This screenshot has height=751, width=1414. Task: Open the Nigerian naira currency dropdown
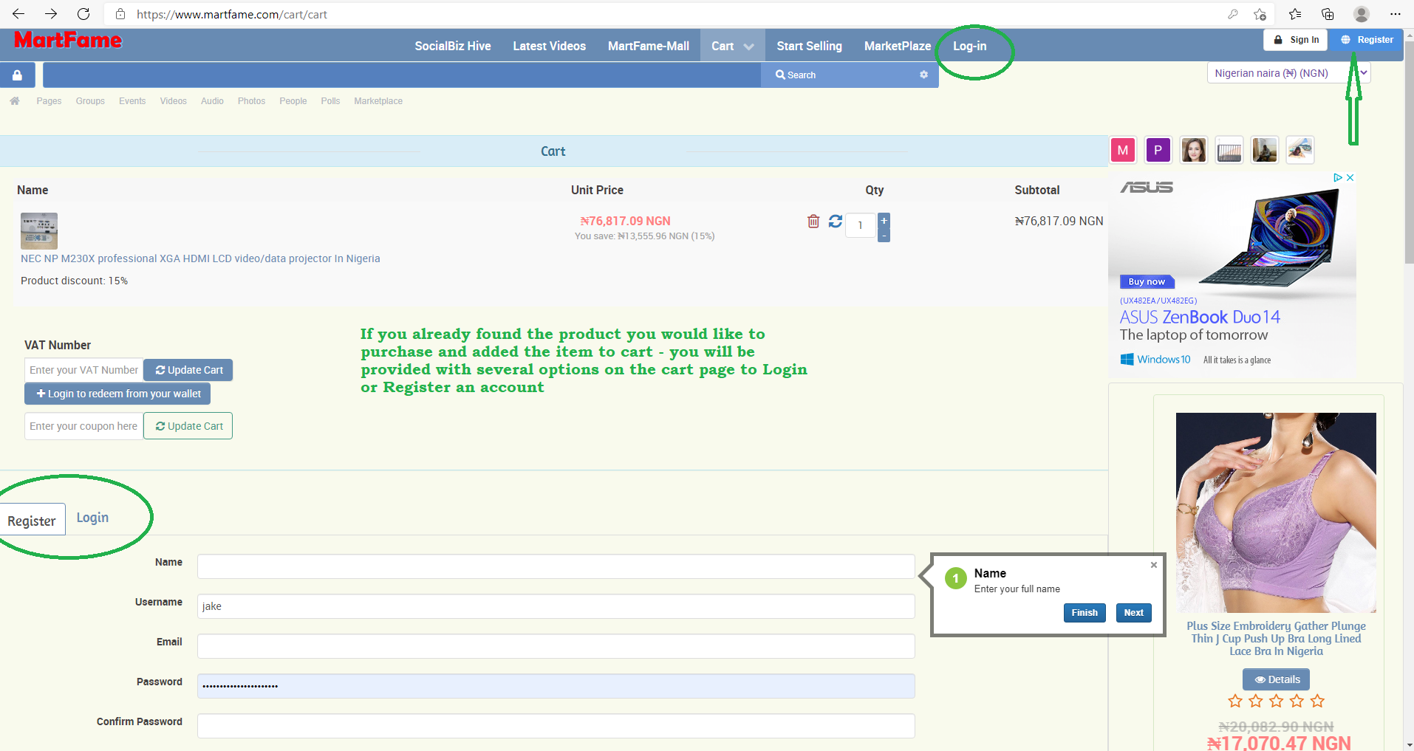click(1288, 73)
